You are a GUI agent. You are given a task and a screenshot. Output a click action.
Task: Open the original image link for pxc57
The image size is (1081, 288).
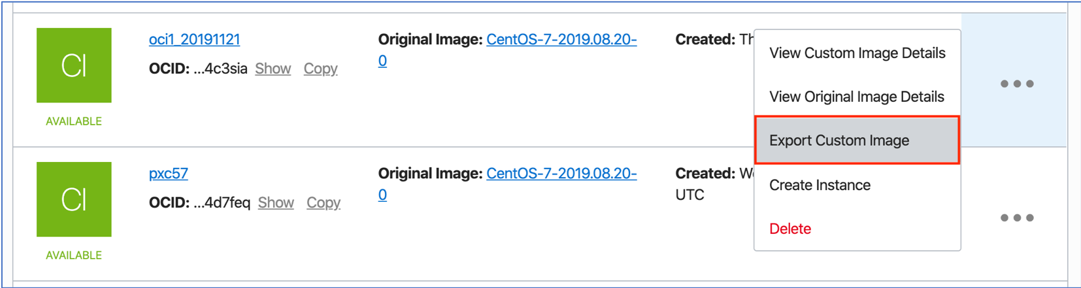coord(561,174)
